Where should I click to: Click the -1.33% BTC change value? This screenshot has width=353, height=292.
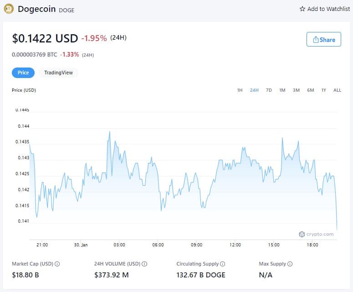point(70,55)
